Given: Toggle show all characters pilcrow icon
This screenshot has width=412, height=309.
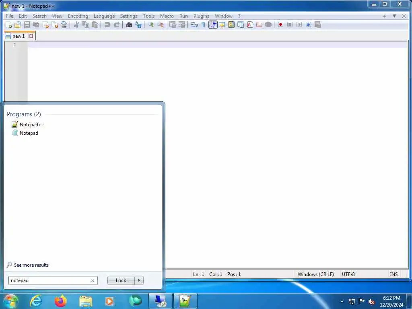Looking at the screenshot, I should coord(203,25).
